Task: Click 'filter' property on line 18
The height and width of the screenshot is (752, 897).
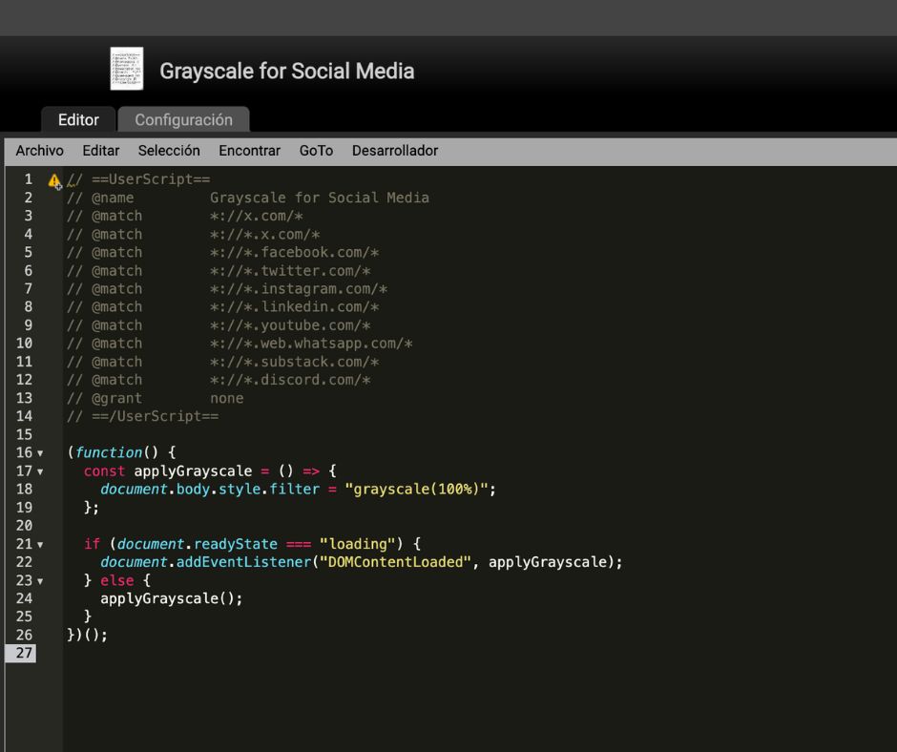Action: [295, 490]
